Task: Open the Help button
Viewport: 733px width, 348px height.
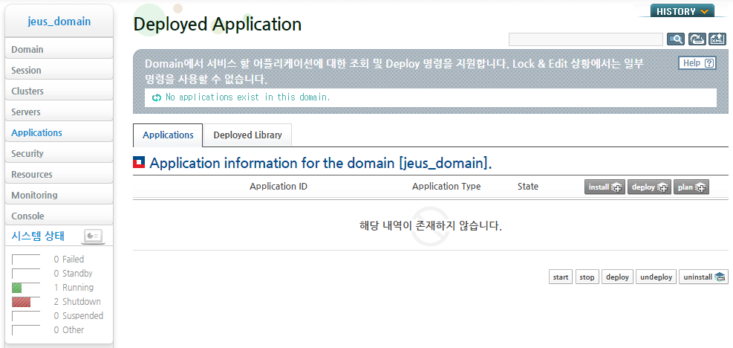Action: point(697,63)
